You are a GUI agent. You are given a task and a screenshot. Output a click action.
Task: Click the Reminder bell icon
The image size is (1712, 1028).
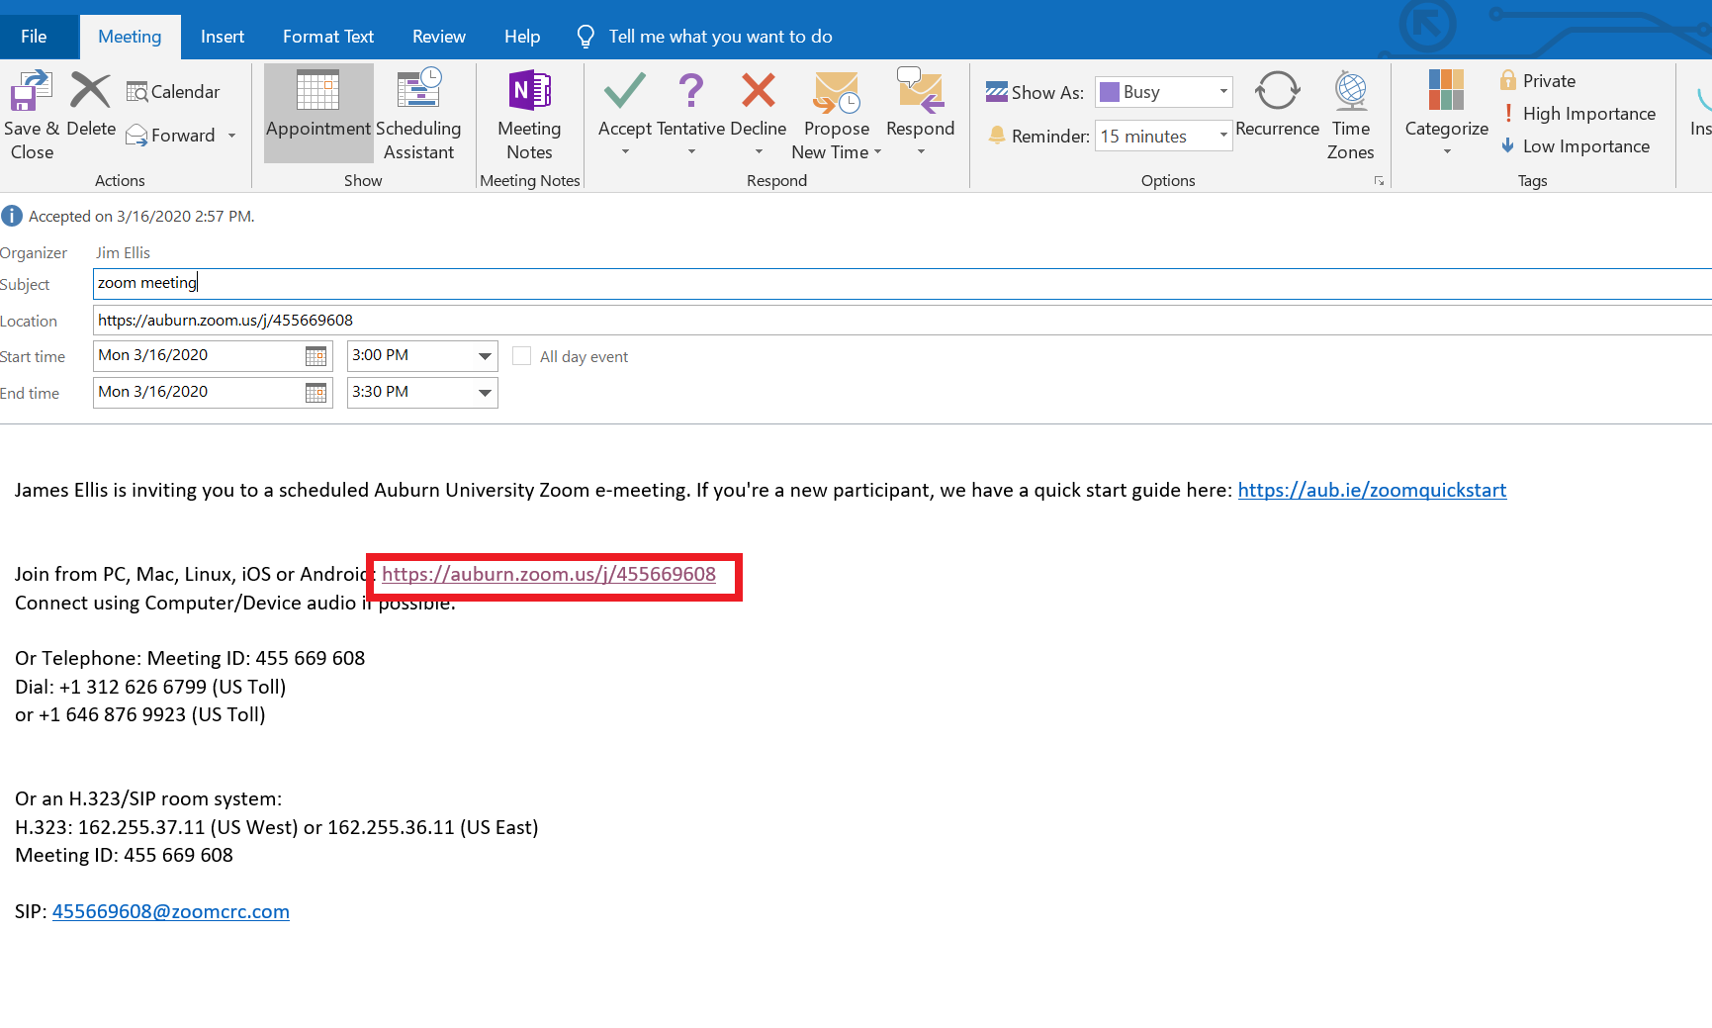coord(997,136)
